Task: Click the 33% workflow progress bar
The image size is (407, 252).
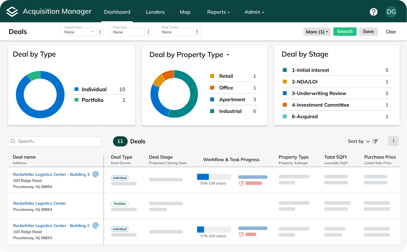Action: [x=214, y=177]
